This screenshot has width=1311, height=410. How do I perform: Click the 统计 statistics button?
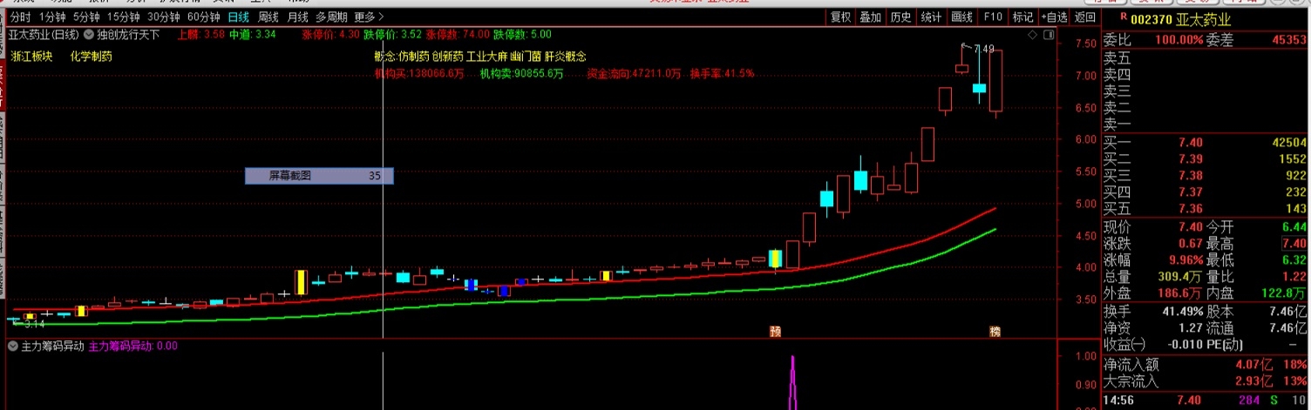point(931,17)
